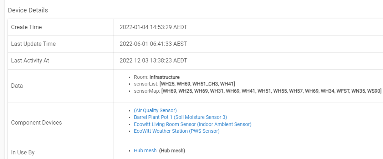Click the Room: Infrastructure data entry
This screenshot has width=383, height=159.
[x=157, y=77]
